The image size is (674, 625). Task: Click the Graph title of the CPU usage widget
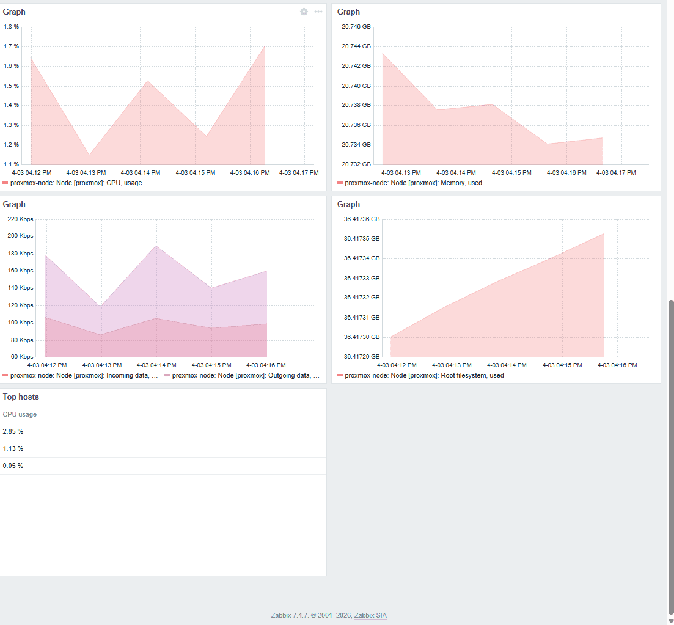(14, 12)
